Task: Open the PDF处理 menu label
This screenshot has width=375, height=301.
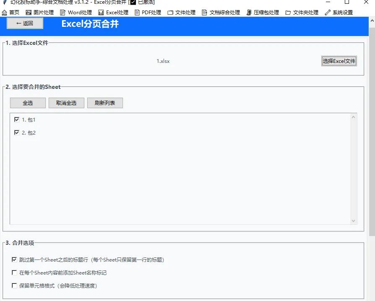Action: [x=151, y=13]
